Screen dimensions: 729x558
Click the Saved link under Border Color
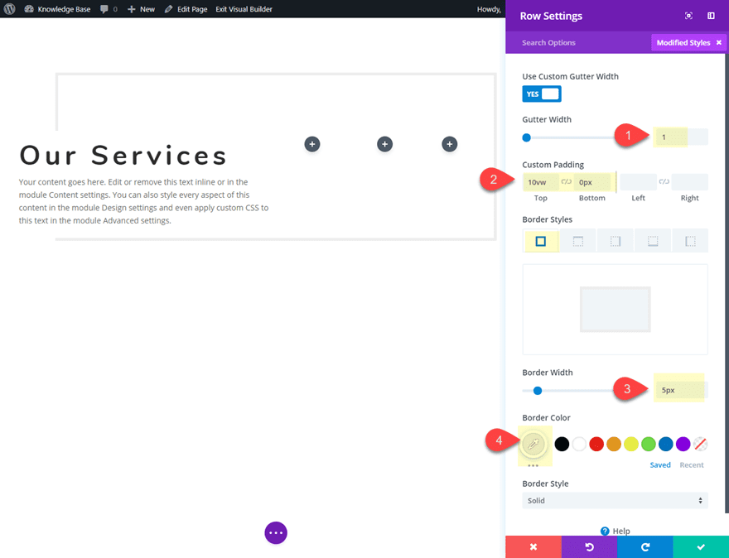[660, 464]
